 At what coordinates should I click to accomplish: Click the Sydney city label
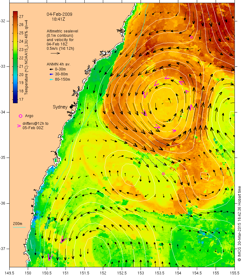(60, 107)
